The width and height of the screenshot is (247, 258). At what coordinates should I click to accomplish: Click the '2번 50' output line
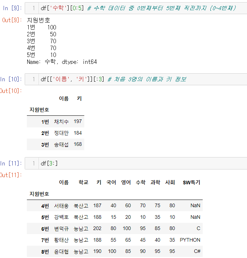(x=41, y=34)
